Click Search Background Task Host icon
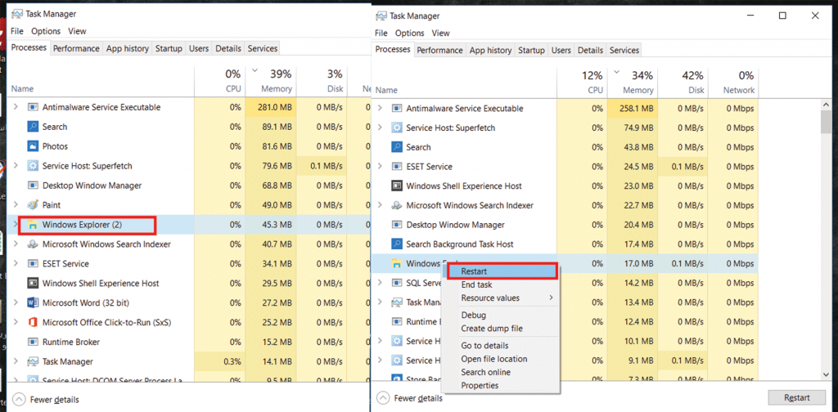Screen dimensions: 838x412 [397, 244]
